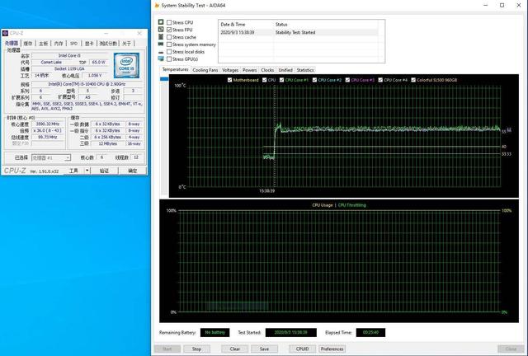
Task: Open the Voltages tab
Action: point(230,70)
